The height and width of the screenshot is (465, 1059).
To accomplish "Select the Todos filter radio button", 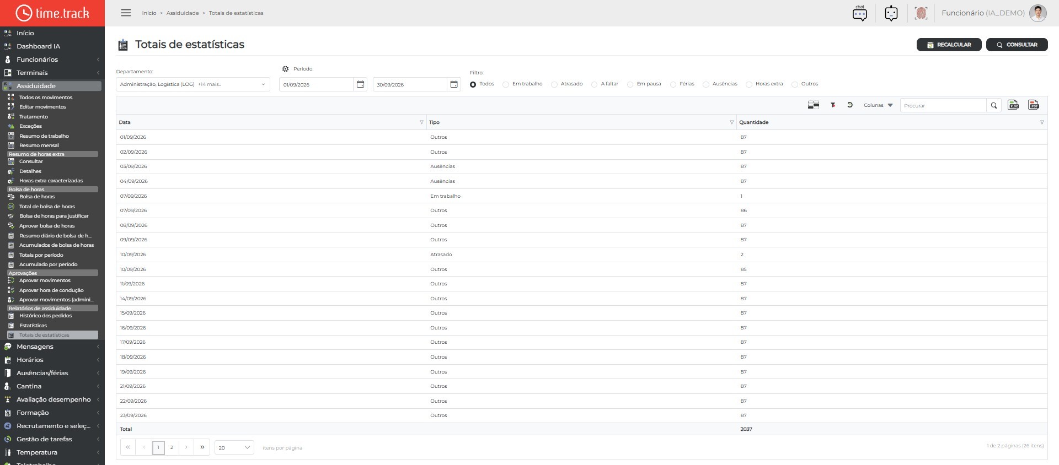I will point(473,84).
